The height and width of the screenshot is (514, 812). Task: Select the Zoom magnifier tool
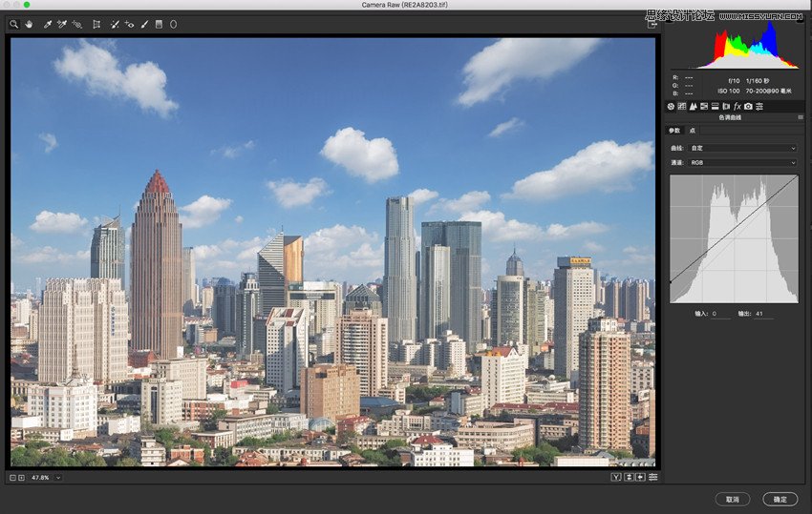(14, 24)
